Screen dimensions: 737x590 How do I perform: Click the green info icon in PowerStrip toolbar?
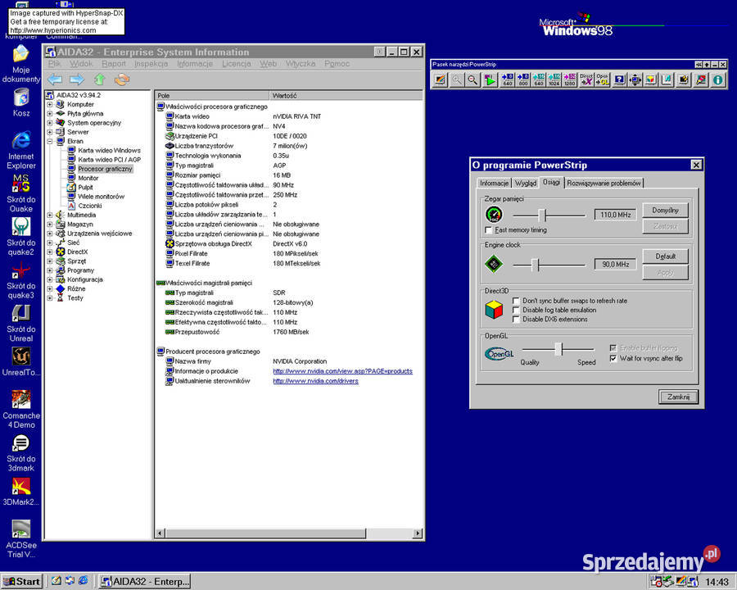pos(717,79)
